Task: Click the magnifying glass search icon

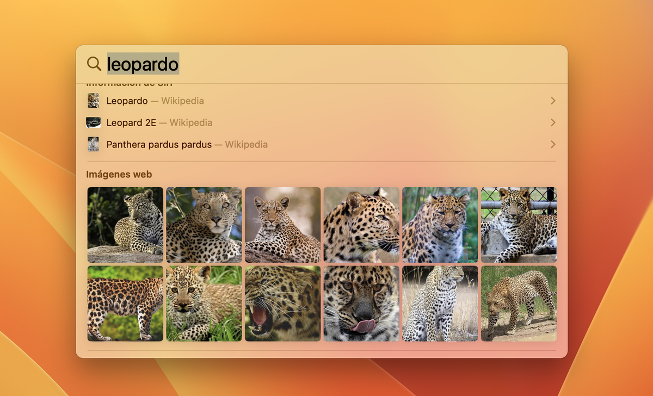Action: point(94,64)
